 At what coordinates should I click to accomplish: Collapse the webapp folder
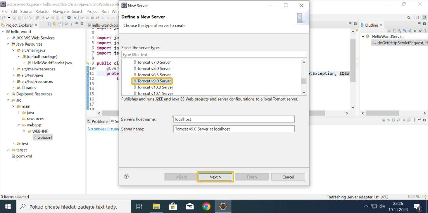(x=19, y=125)
